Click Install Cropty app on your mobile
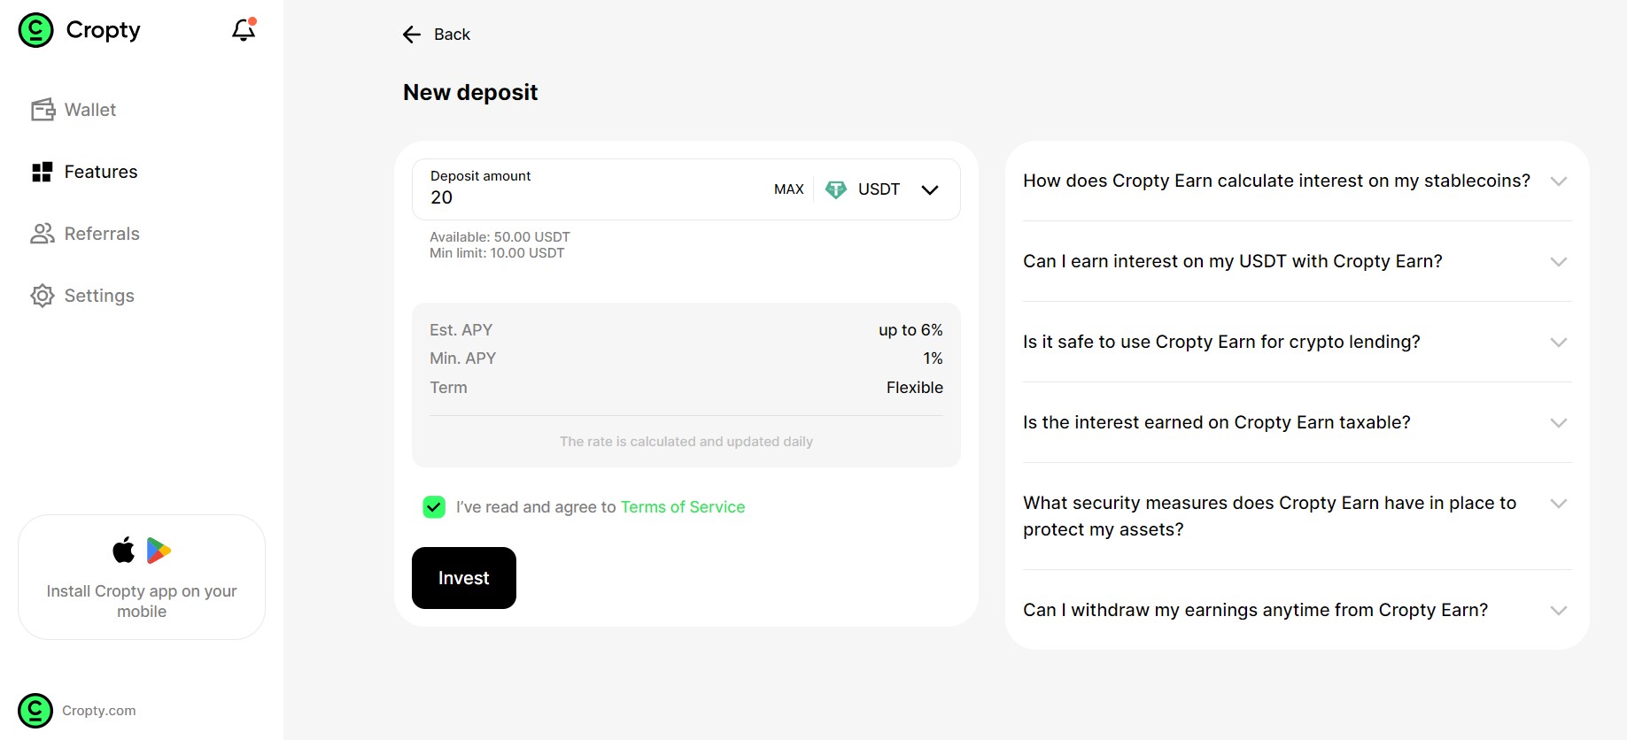 pyautogui.click(x=142, y=577)
